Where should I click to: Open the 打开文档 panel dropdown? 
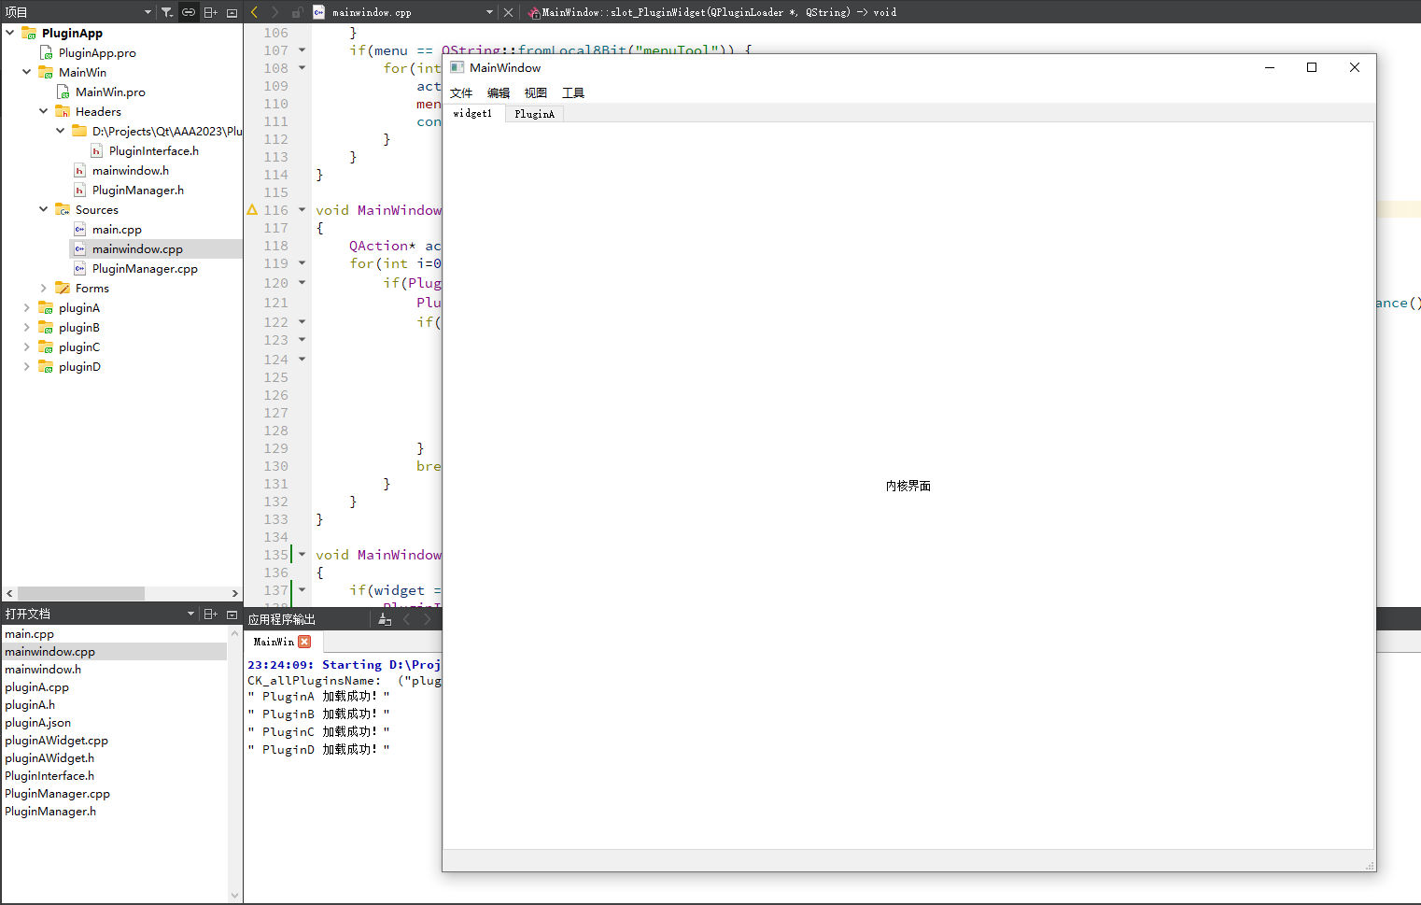click(x=190, y=614)
